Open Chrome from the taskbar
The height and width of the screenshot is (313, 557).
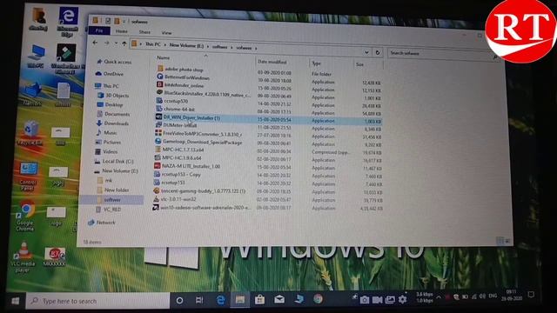click(x=318, y=299)
